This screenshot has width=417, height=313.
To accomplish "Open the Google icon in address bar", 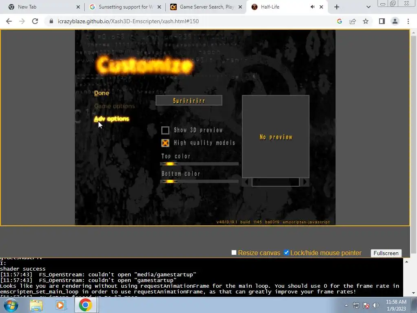I will [x=339, y=21].
